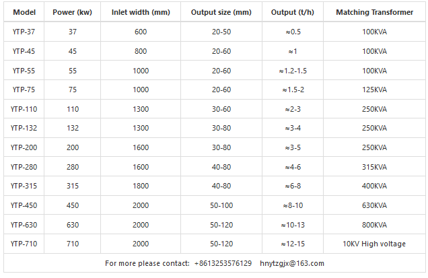
Task: Click the Output size (mm) header
Action: click(221, 12)
